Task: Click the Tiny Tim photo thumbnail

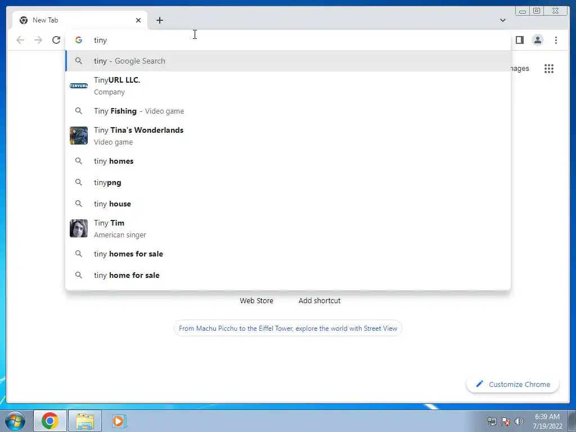Action: coord(79,228)
